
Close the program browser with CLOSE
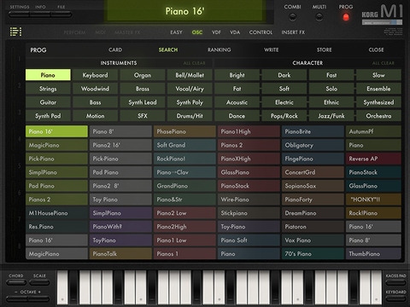tap(376, 49)
